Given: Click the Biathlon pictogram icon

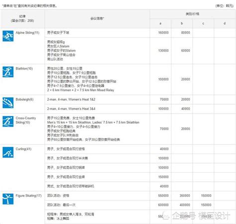Looking at the screenshot, I should pyautogui.click(x=8, y=72).
